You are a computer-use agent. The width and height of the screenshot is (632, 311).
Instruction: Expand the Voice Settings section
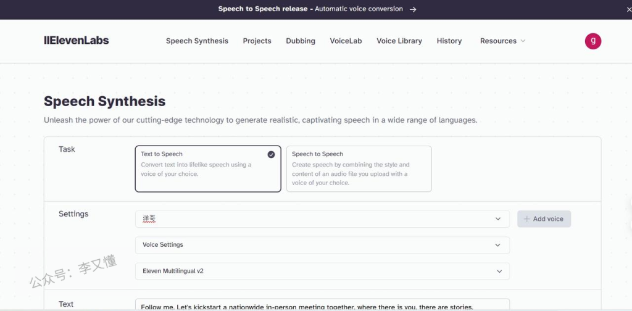(322, 245)
